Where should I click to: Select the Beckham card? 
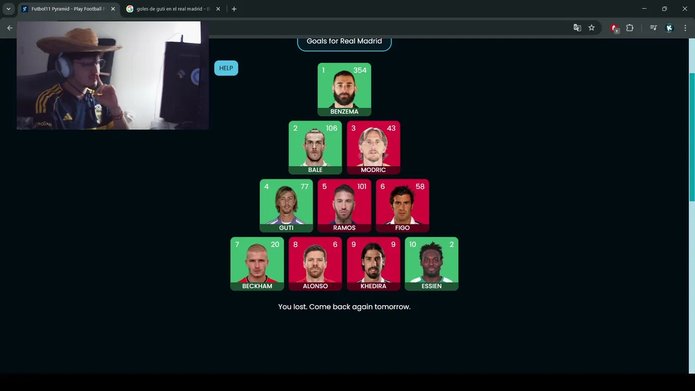257,264
